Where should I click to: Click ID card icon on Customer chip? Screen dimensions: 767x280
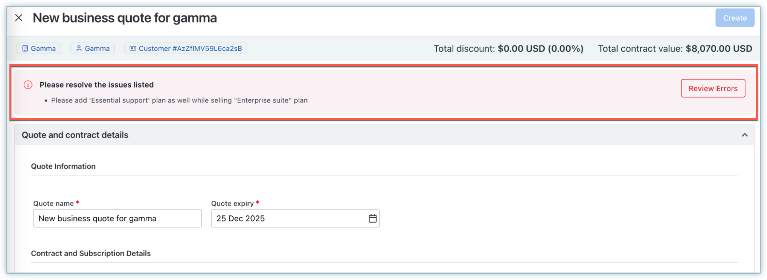tap(133, 48)
